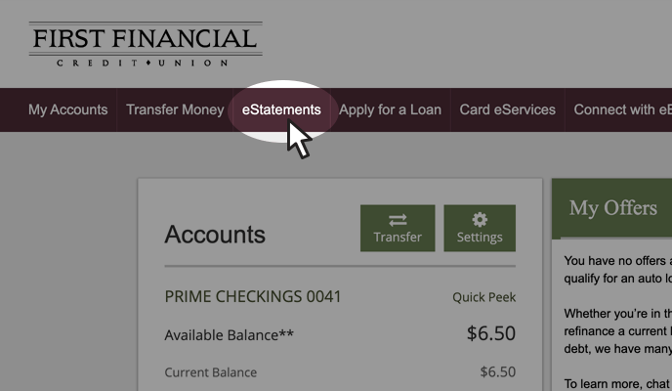Click the double-arrow transfer icon
This screenshot has width=672, height=391.
[398, 220]
